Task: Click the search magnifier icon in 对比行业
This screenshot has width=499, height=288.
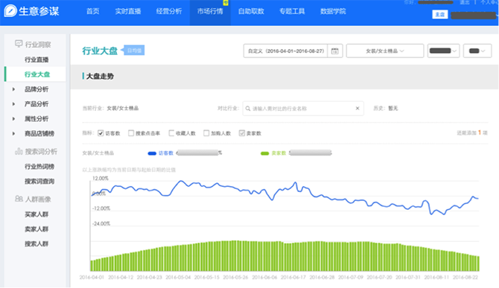Action: point(248,109)
